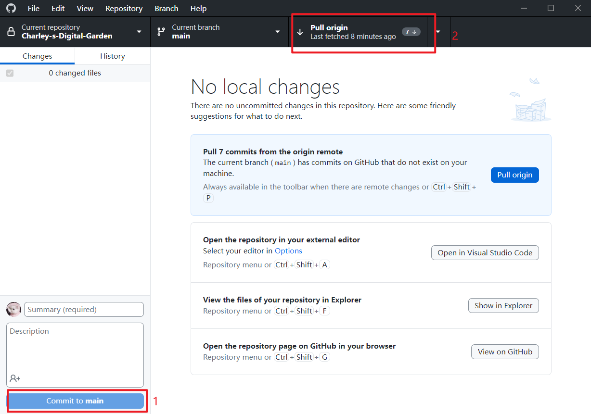Switch to the History tab

tap(112, 56)
